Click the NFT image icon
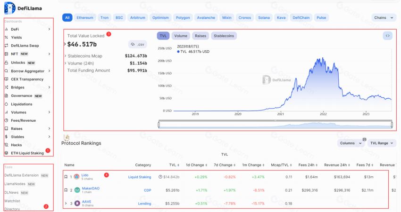 click(6, 54)
